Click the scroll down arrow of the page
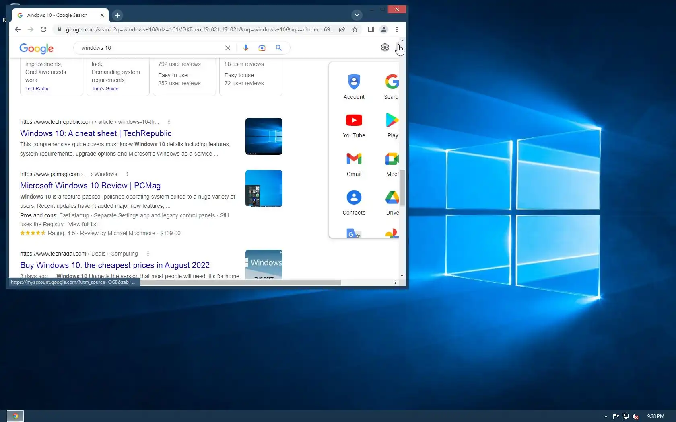This screenshot has width=676, height=422. pos(402,276)
